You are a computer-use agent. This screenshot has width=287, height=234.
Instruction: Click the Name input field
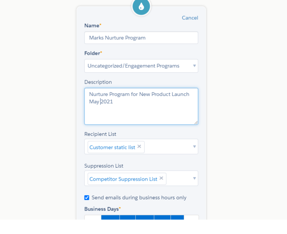click(x=141, y=38)
